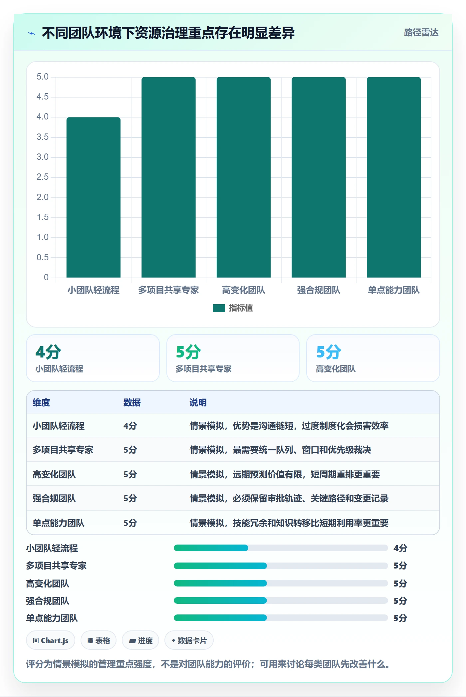Click description about 审批轨迹 in table
The image size is (466, 697).
point(289,499)
